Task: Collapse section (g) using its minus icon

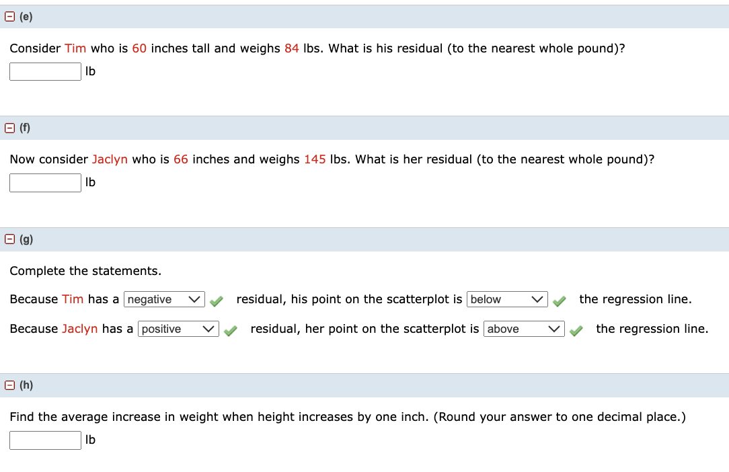Action: pos(9,239)
